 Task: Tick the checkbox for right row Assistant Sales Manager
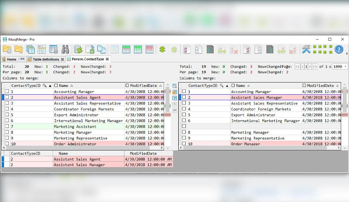point(184,97)
